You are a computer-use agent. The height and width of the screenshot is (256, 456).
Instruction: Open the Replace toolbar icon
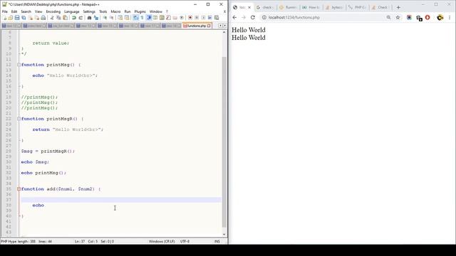96,18
